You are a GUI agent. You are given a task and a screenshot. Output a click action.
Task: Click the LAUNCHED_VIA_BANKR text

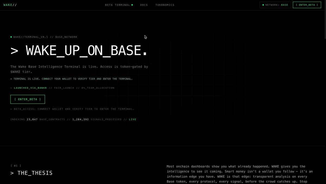pyautogui.click(x=30, y=88)
